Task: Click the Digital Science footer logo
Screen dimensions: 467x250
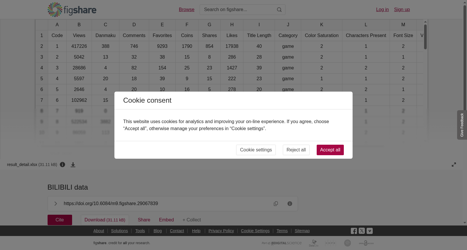Action: tap(282, 243)
